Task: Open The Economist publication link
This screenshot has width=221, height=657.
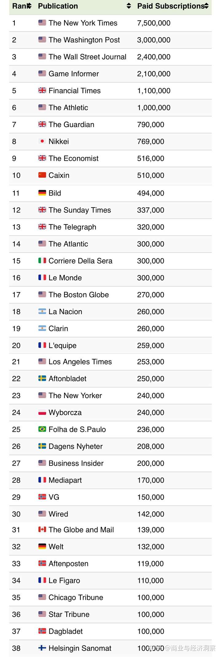Action: click(74, 158)
